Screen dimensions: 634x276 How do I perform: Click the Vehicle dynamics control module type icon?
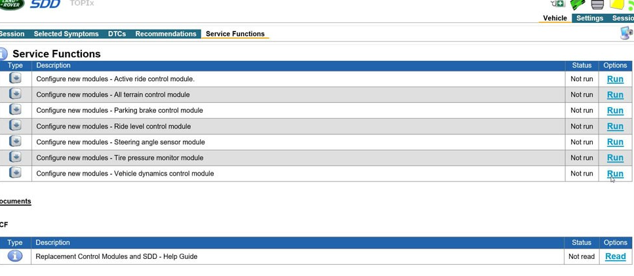[15, 173]
